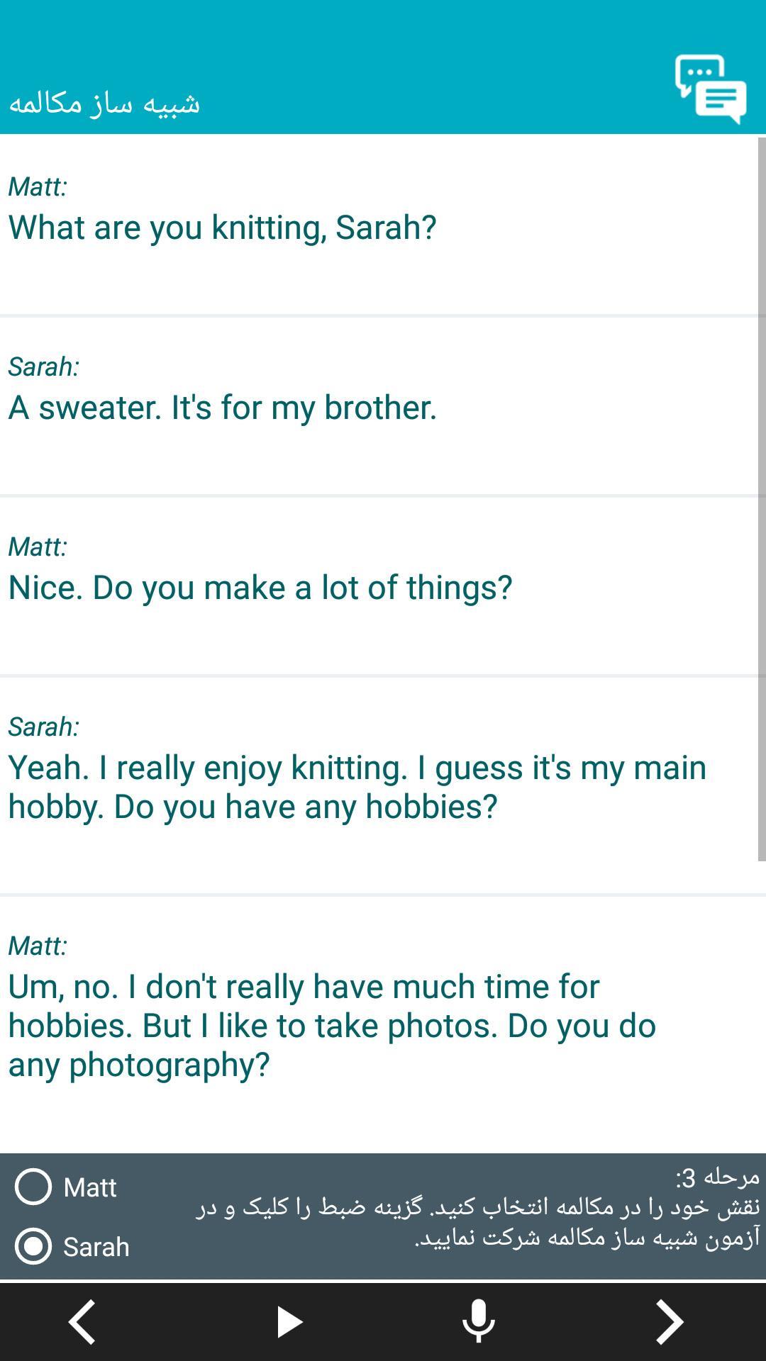Screen dimensions: 766x1361
Task: Tap the first "Matt:" speaker label
Action: pos(38,186)
